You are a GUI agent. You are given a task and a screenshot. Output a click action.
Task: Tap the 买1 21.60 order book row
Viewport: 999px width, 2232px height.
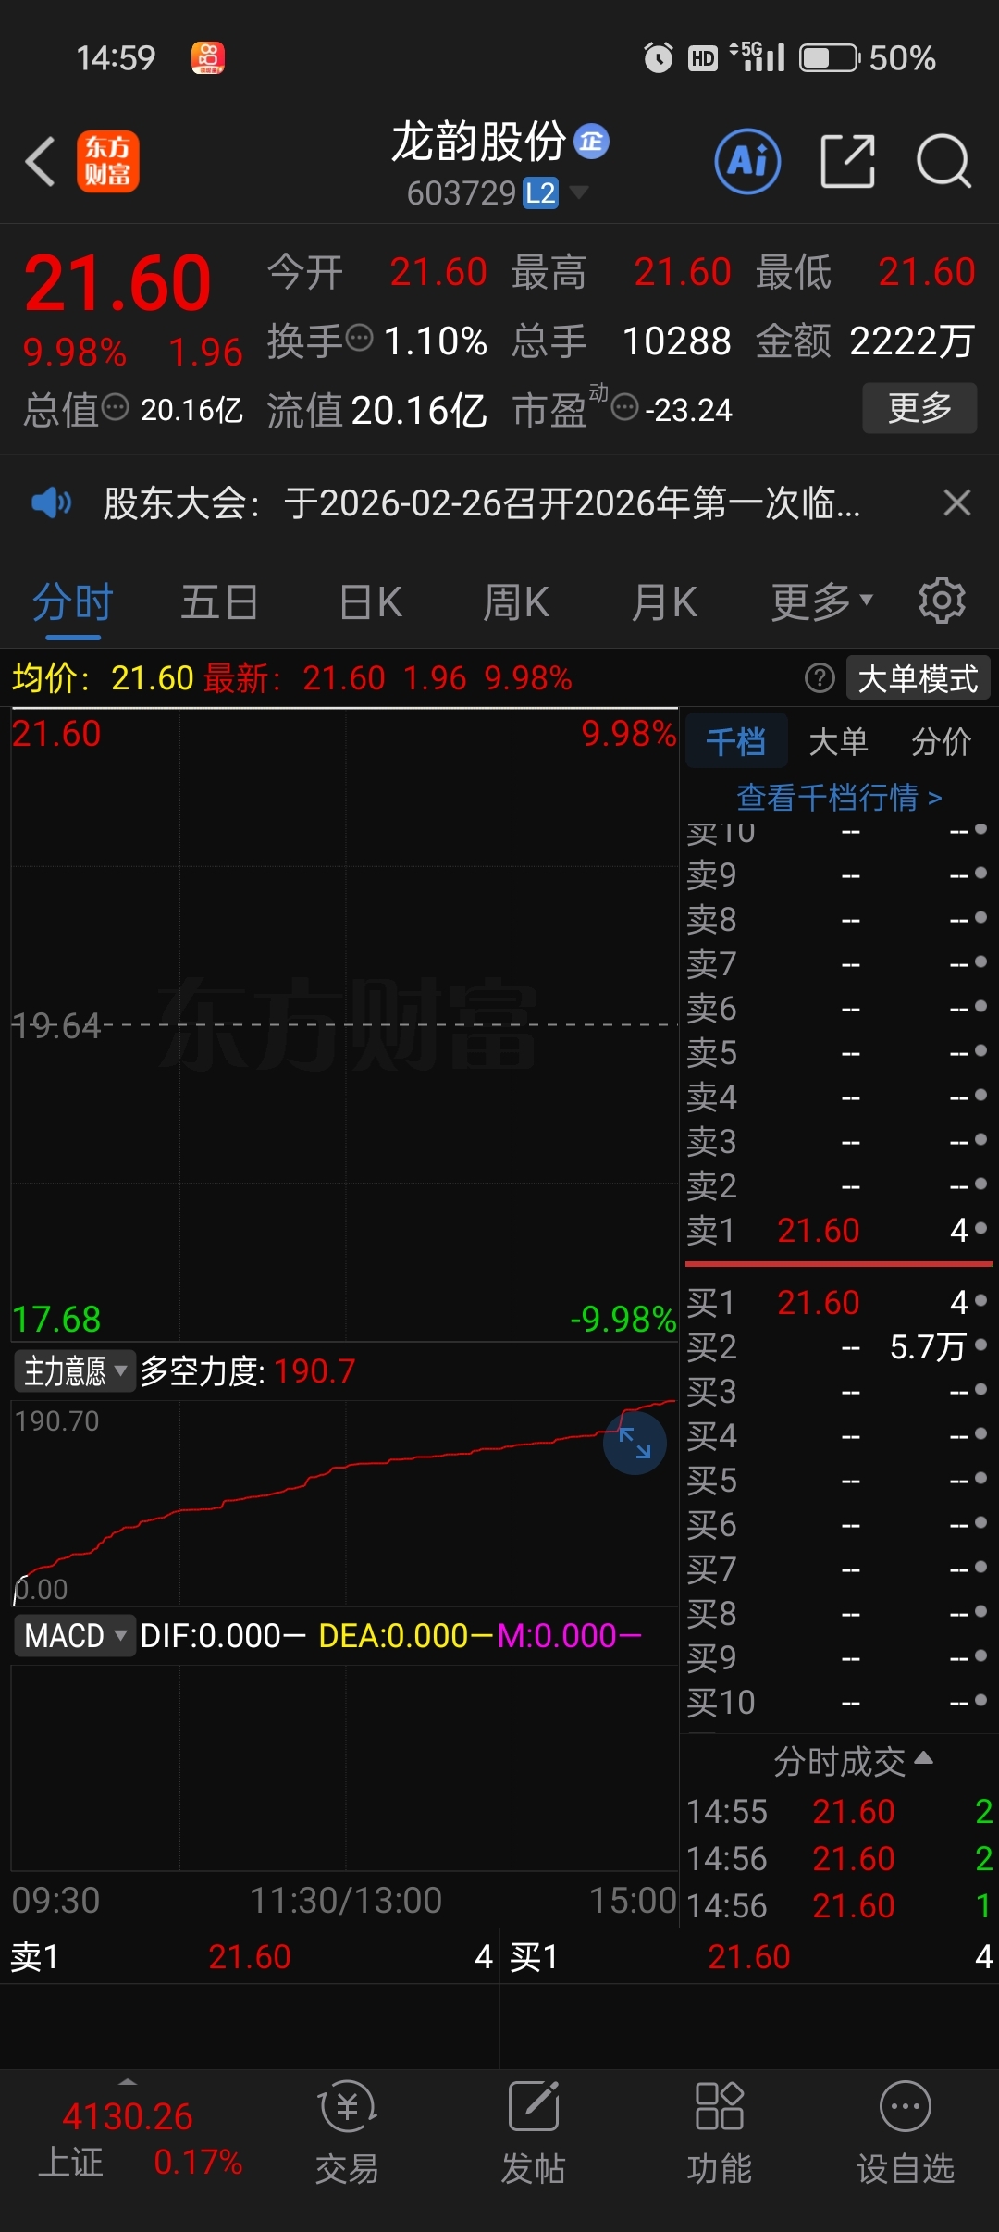[x=838, y=1302]
